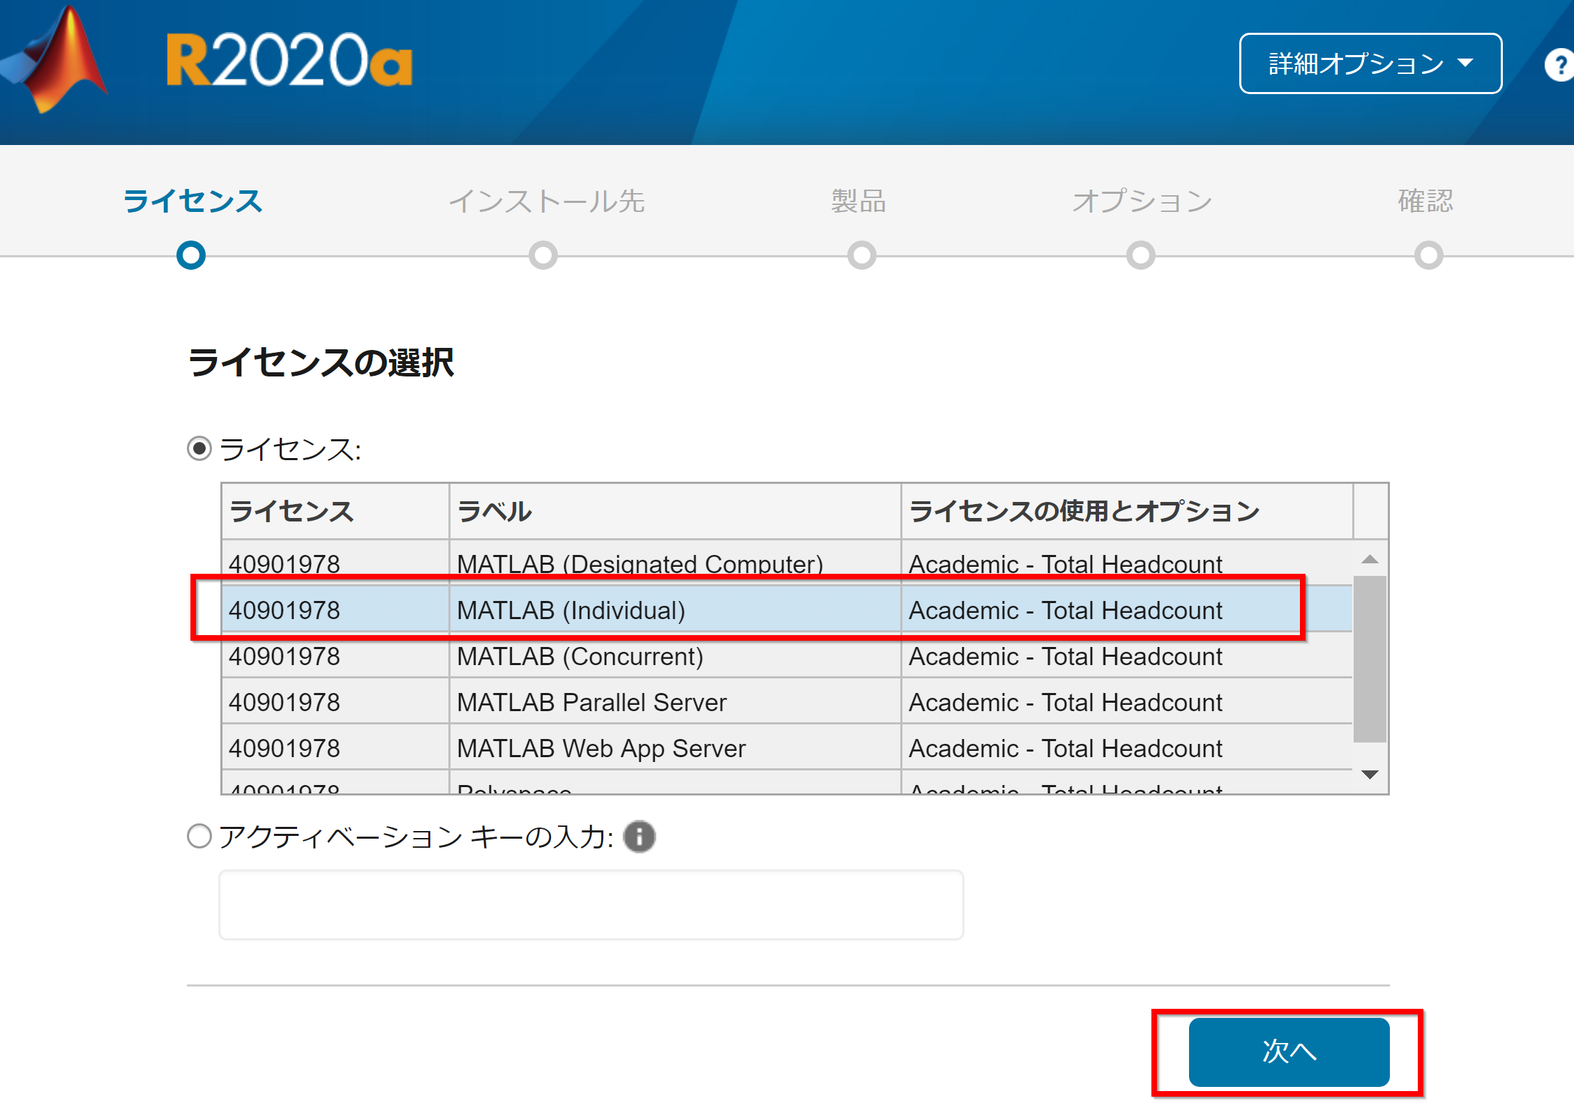Click the license table scroll down arrow
The height and width of the screenshot is (1112, 1574).
[x=1370, y=775]
